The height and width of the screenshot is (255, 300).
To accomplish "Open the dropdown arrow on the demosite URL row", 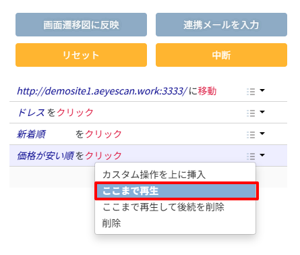I will [262, 90].
